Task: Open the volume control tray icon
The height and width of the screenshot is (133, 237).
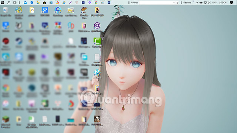Action: pyautogui.click(x=209, y=3)
